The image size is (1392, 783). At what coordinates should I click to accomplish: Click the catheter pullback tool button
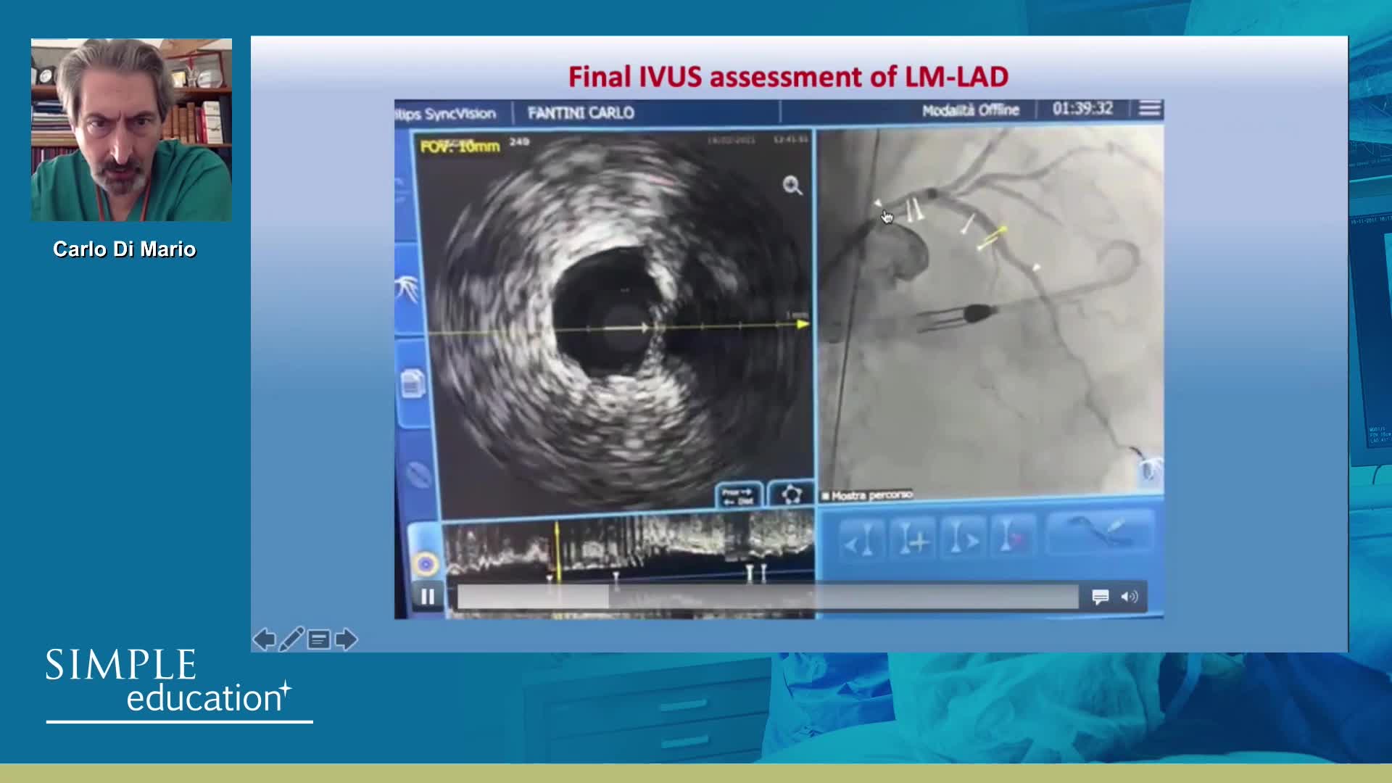pos(1100,533)
